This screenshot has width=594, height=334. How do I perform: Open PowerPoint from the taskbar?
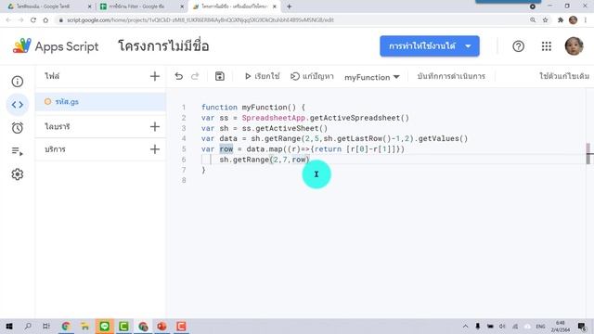pos(161,326)
